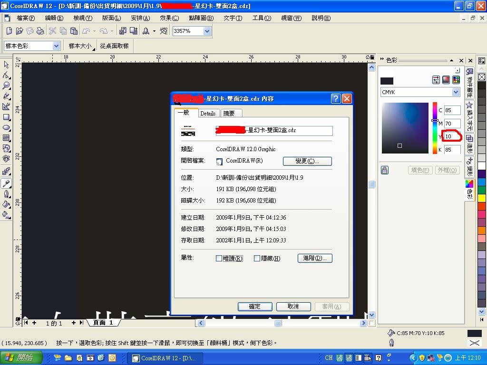Click the Import icon in the toolbar
The height and width of the screenshot is (365, 487).
click(123, 31)
